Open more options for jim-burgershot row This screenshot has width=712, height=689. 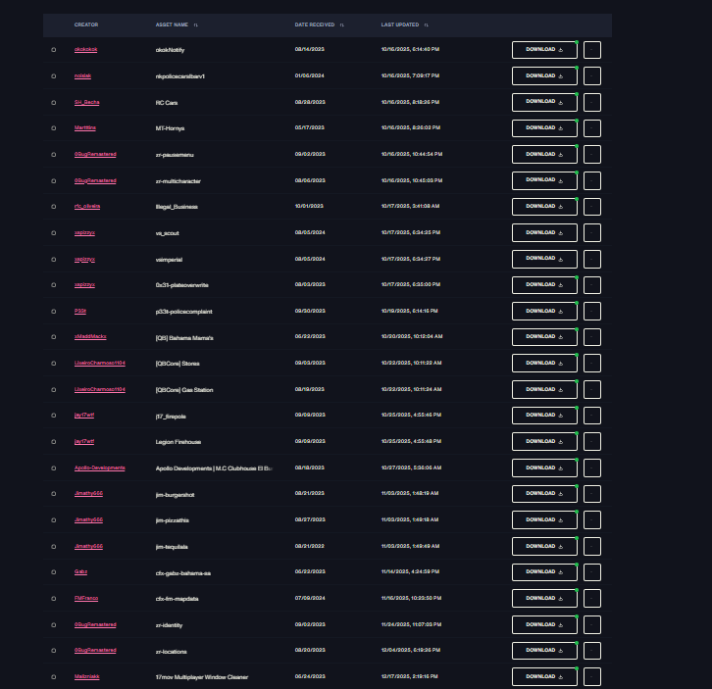[x=591, y=494]
